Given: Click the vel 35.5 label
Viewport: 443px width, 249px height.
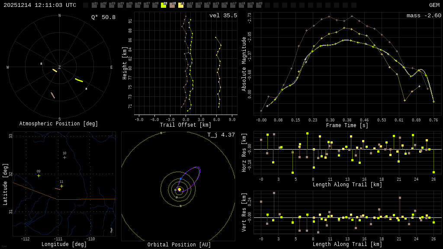Looking at the screenshot, I should coord(223,16).
